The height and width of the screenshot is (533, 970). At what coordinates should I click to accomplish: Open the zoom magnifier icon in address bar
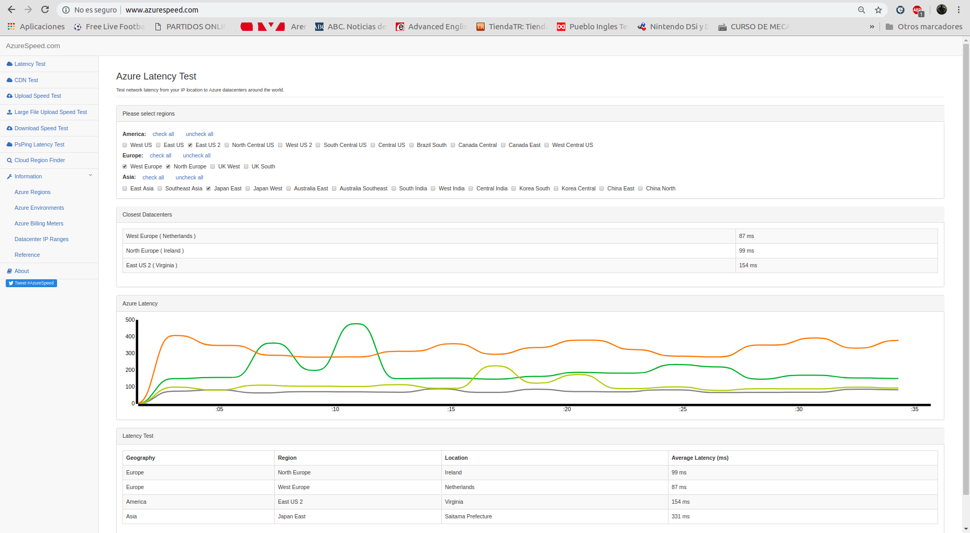[862, 10]
